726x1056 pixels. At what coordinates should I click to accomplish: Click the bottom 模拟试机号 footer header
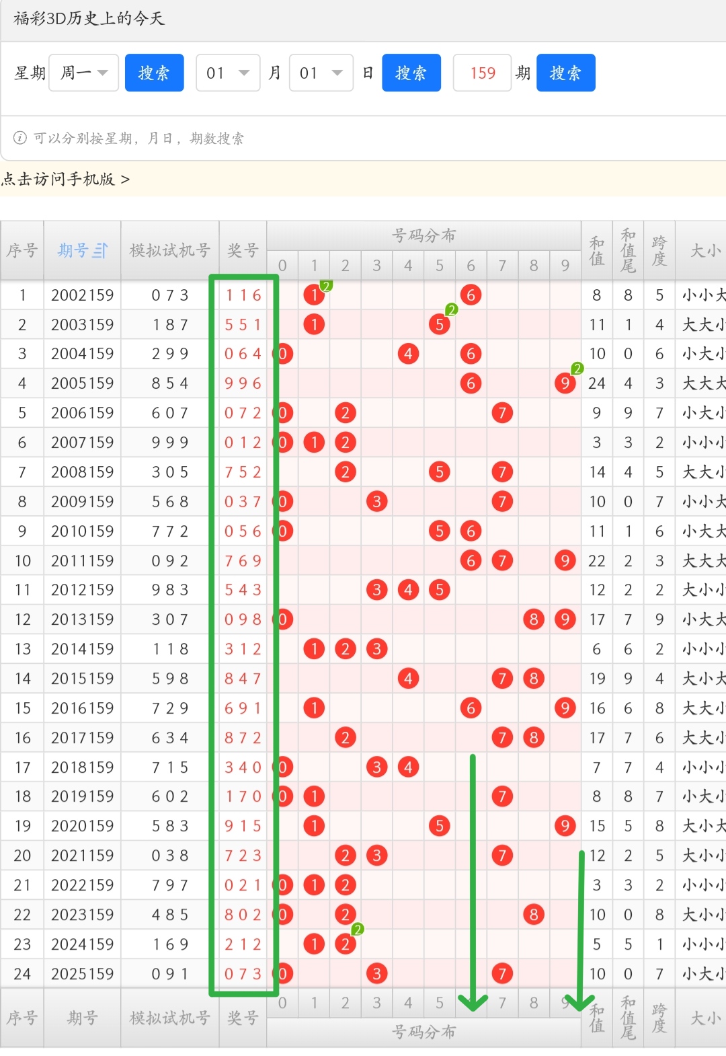pyautogui.click(x=170, y=1018)
